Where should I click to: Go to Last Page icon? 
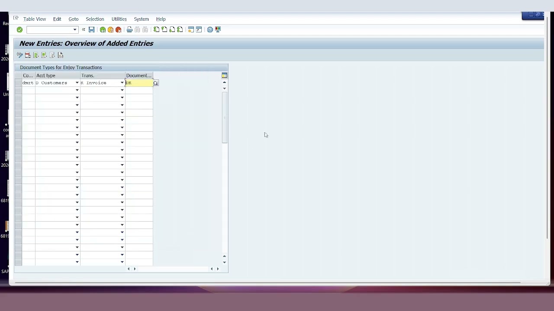coord(180,30)
